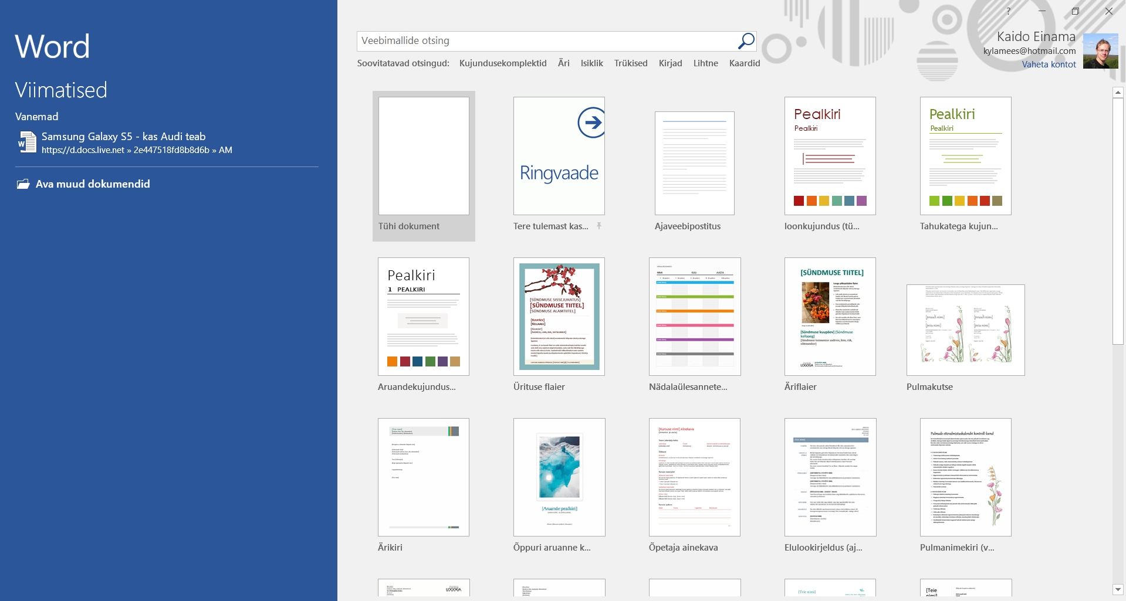Click the Vaheta kontot link

(1049, 64)
